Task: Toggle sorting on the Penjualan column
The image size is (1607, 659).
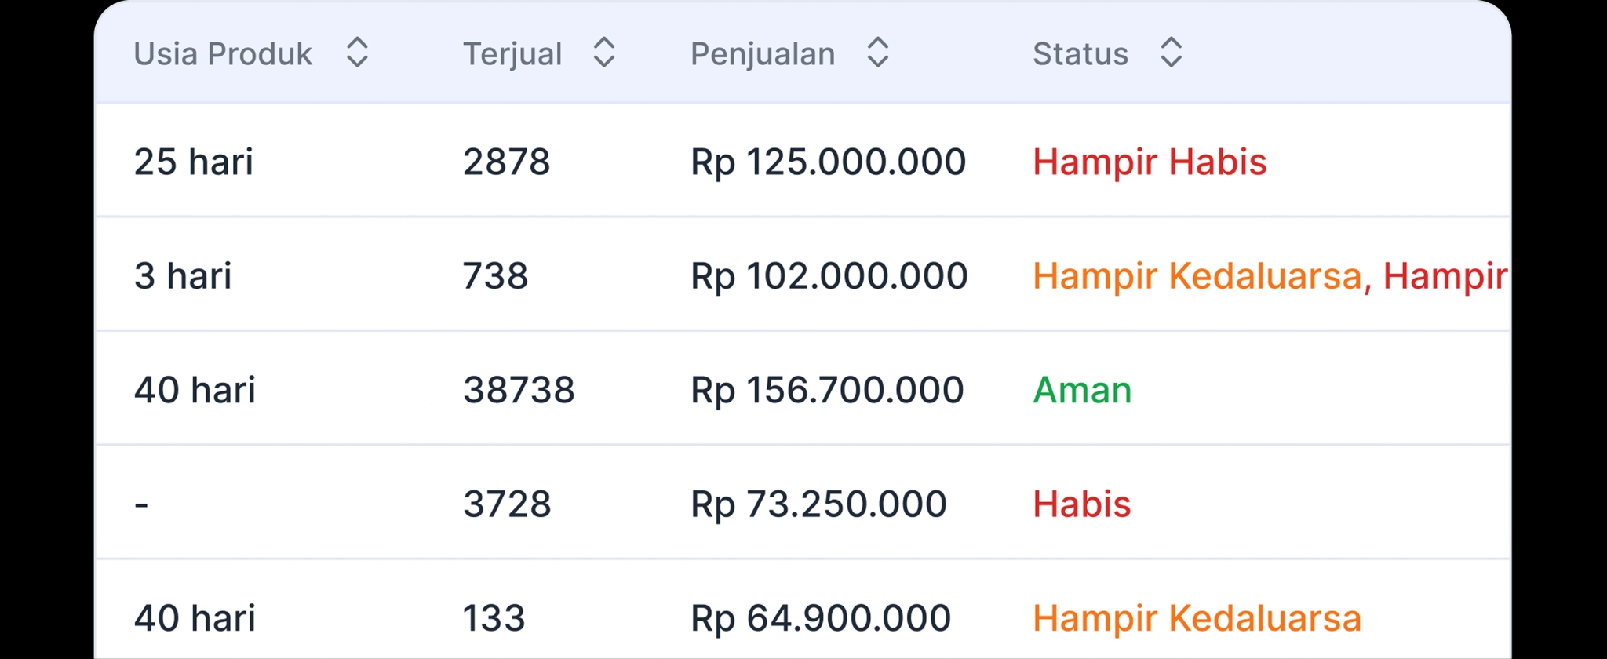Action: [878, 53]
